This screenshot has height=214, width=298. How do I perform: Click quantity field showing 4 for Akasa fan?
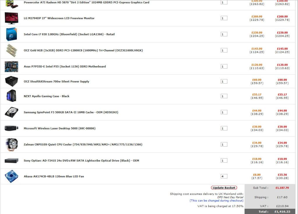224,177
